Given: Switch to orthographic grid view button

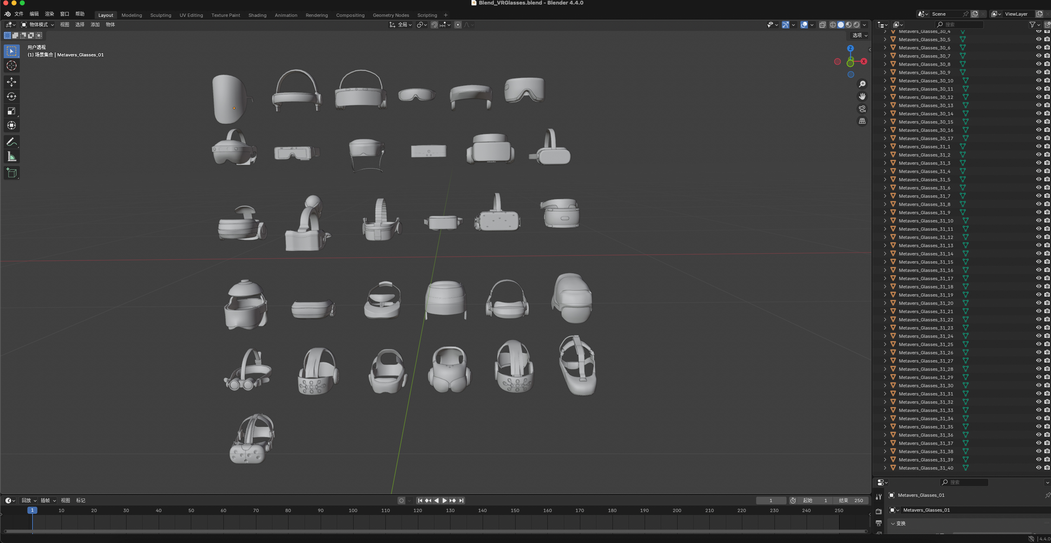Looking at the screenshot, I should point(862,121).
